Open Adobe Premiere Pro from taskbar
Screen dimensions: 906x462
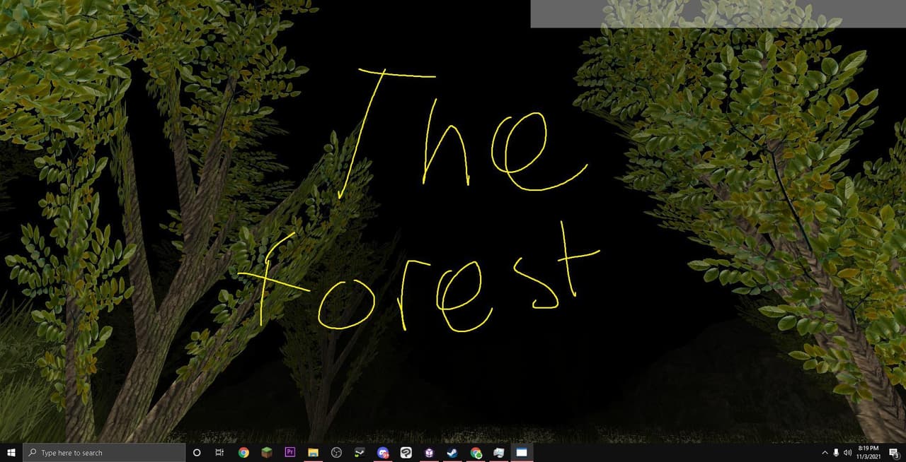290,453
